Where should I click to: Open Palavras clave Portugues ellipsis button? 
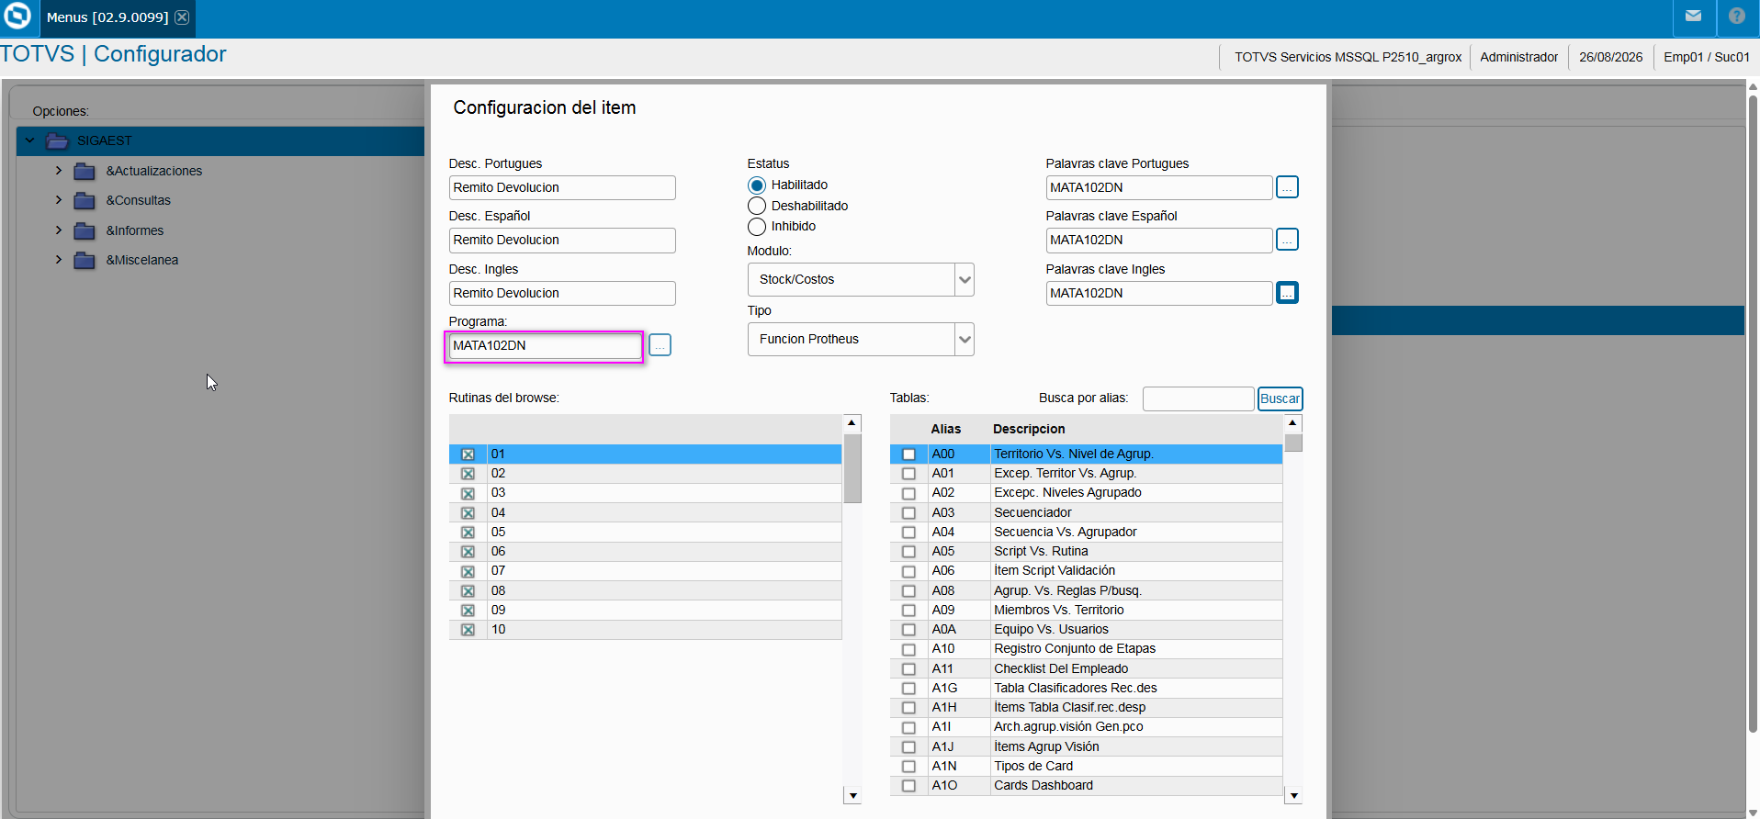1287,187
